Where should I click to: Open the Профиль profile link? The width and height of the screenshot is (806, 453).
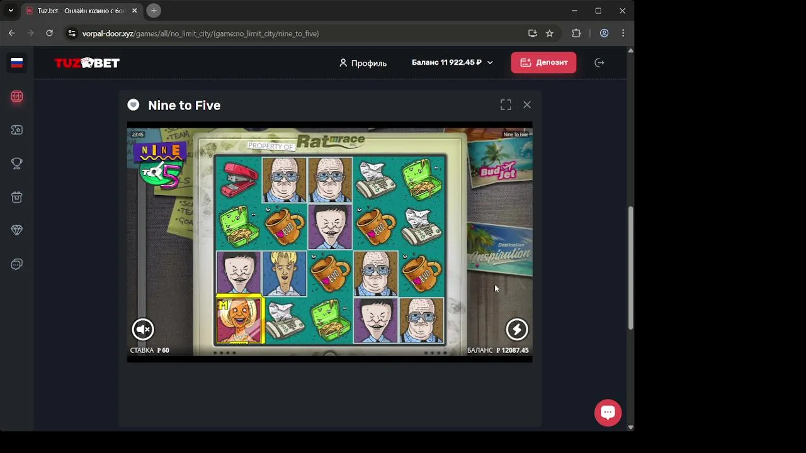click(x=363, y=63)
